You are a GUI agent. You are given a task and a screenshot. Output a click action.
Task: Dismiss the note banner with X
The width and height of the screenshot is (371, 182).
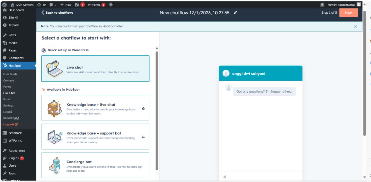(x=355, y=27)
